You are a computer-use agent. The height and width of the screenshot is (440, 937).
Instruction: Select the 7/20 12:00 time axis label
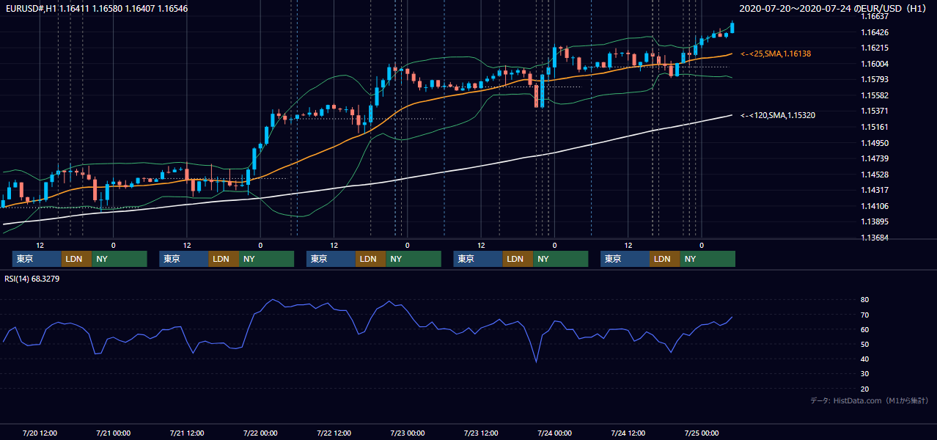click(40, 433)
